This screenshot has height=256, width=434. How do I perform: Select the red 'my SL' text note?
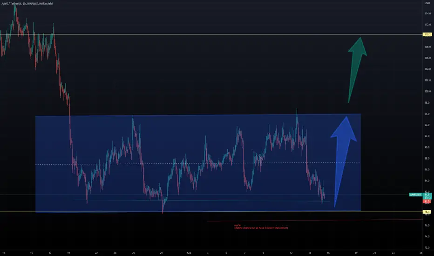[261, 227]
